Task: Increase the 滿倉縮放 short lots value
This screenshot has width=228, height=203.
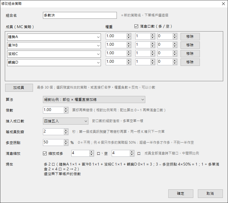Action: 132,152
